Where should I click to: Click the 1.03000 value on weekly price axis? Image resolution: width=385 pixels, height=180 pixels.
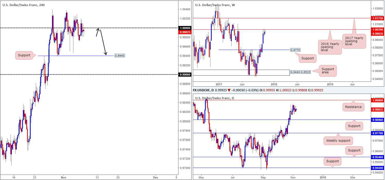(377, 9)
